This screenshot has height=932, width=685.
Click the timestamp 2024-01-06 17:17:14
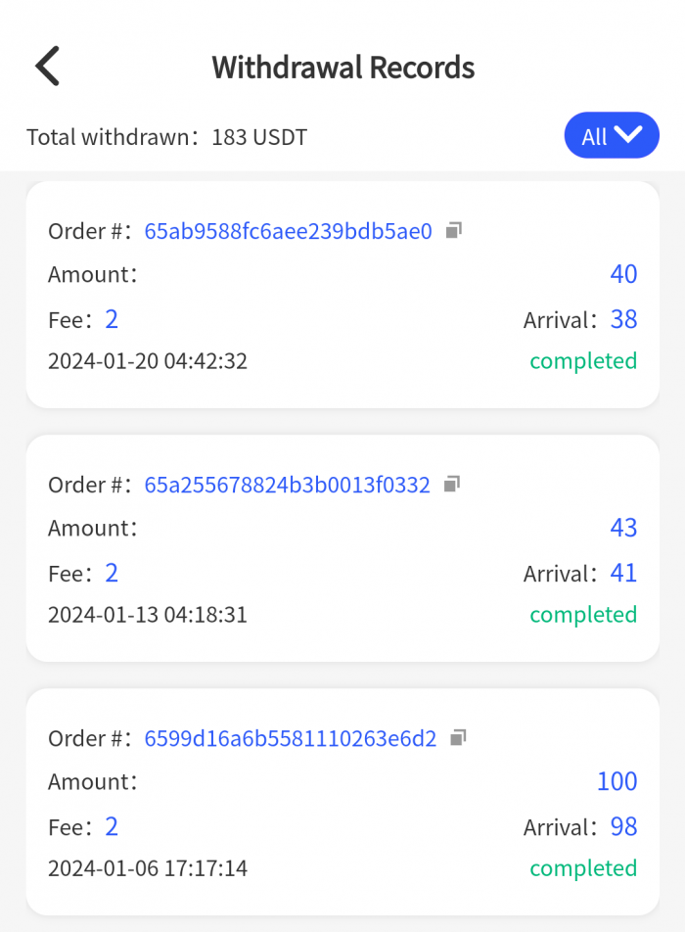(x=148, y=868)
